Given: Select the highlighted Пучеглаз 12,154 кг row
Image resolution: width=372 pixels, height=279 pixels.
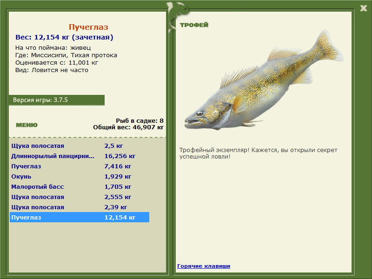Looking at the screenshot, I should [x=80, y=217].
